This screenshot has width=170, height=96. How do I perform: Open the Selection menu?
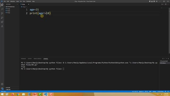point(12,1)
